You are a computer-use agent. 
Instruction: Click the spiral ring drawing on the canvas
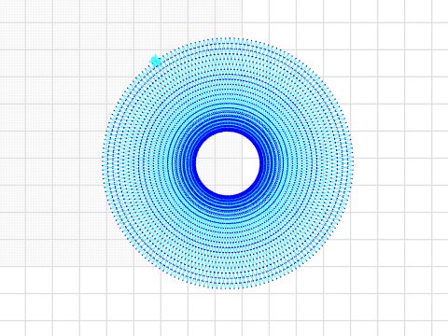(x=228, y=163)
